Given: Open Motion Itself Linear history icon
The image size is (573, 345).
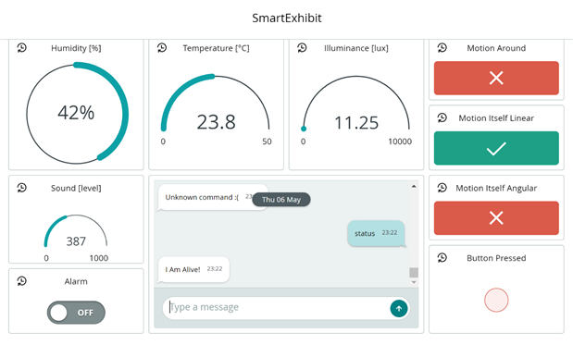Looking at the screenshot, I should click(442, 117).
